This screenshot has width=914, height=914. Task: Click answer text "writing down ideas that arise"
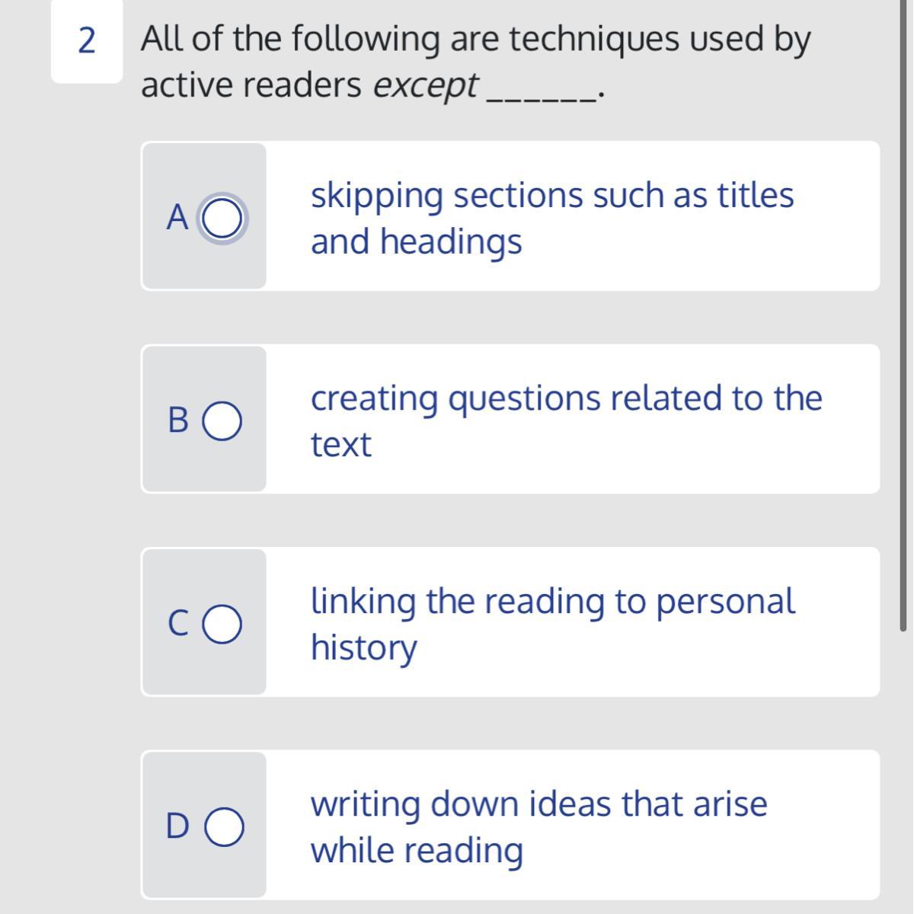(x=538, y=804)
